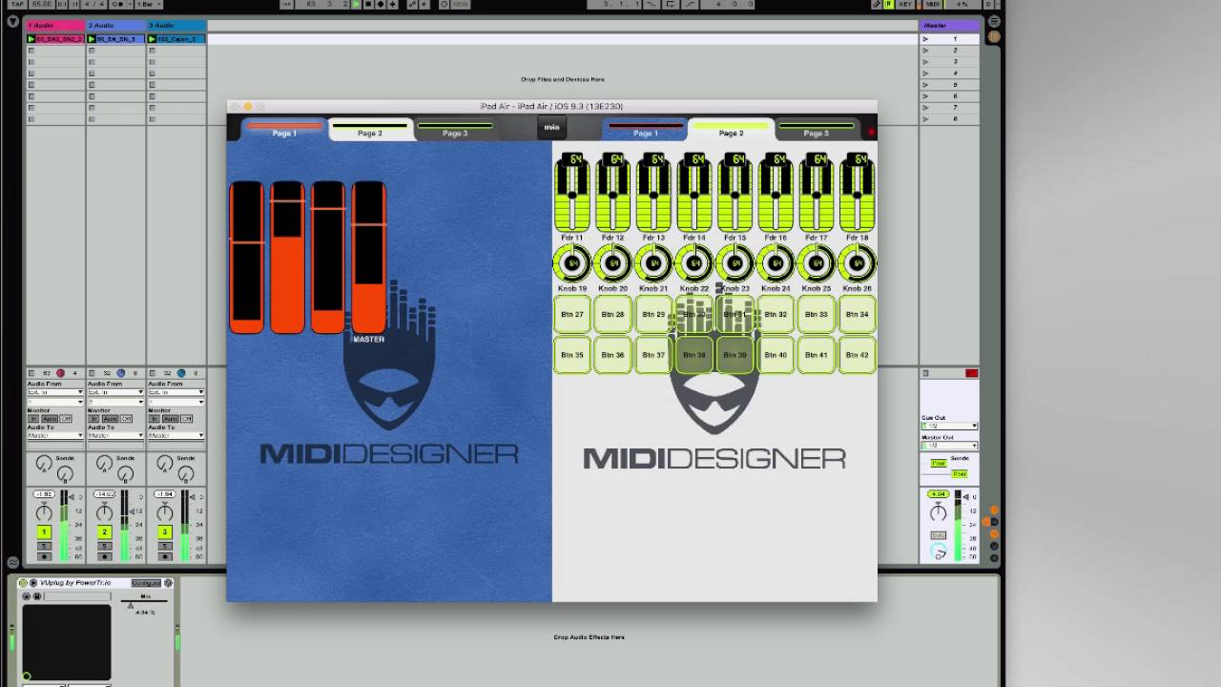
Task: Click track 2 Send B knob
Action: pyautogui.click(x=125, y=473)
